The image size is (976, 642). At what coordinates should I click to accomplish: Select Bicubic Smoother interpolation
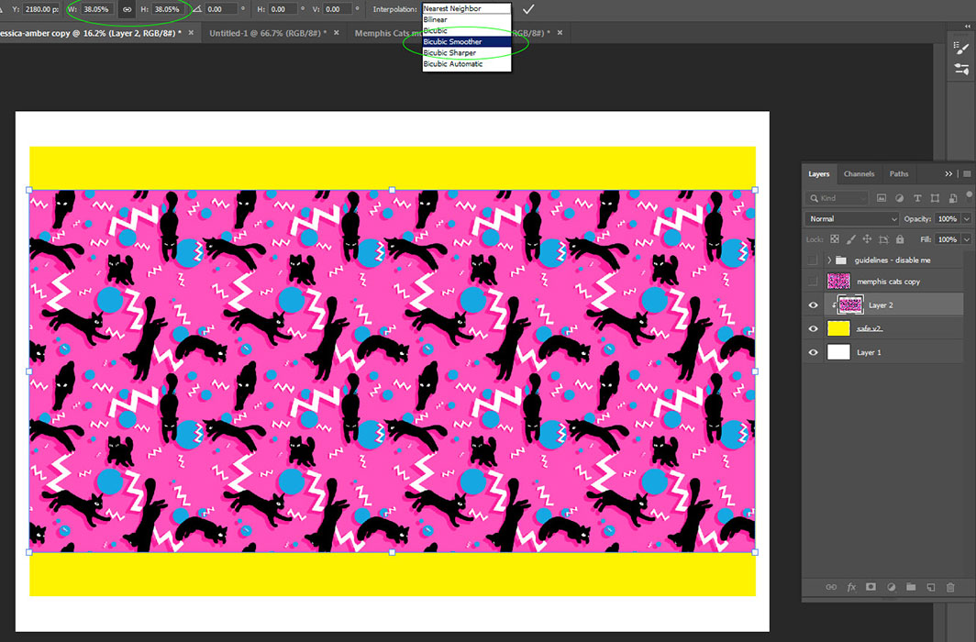pos(467,41)
